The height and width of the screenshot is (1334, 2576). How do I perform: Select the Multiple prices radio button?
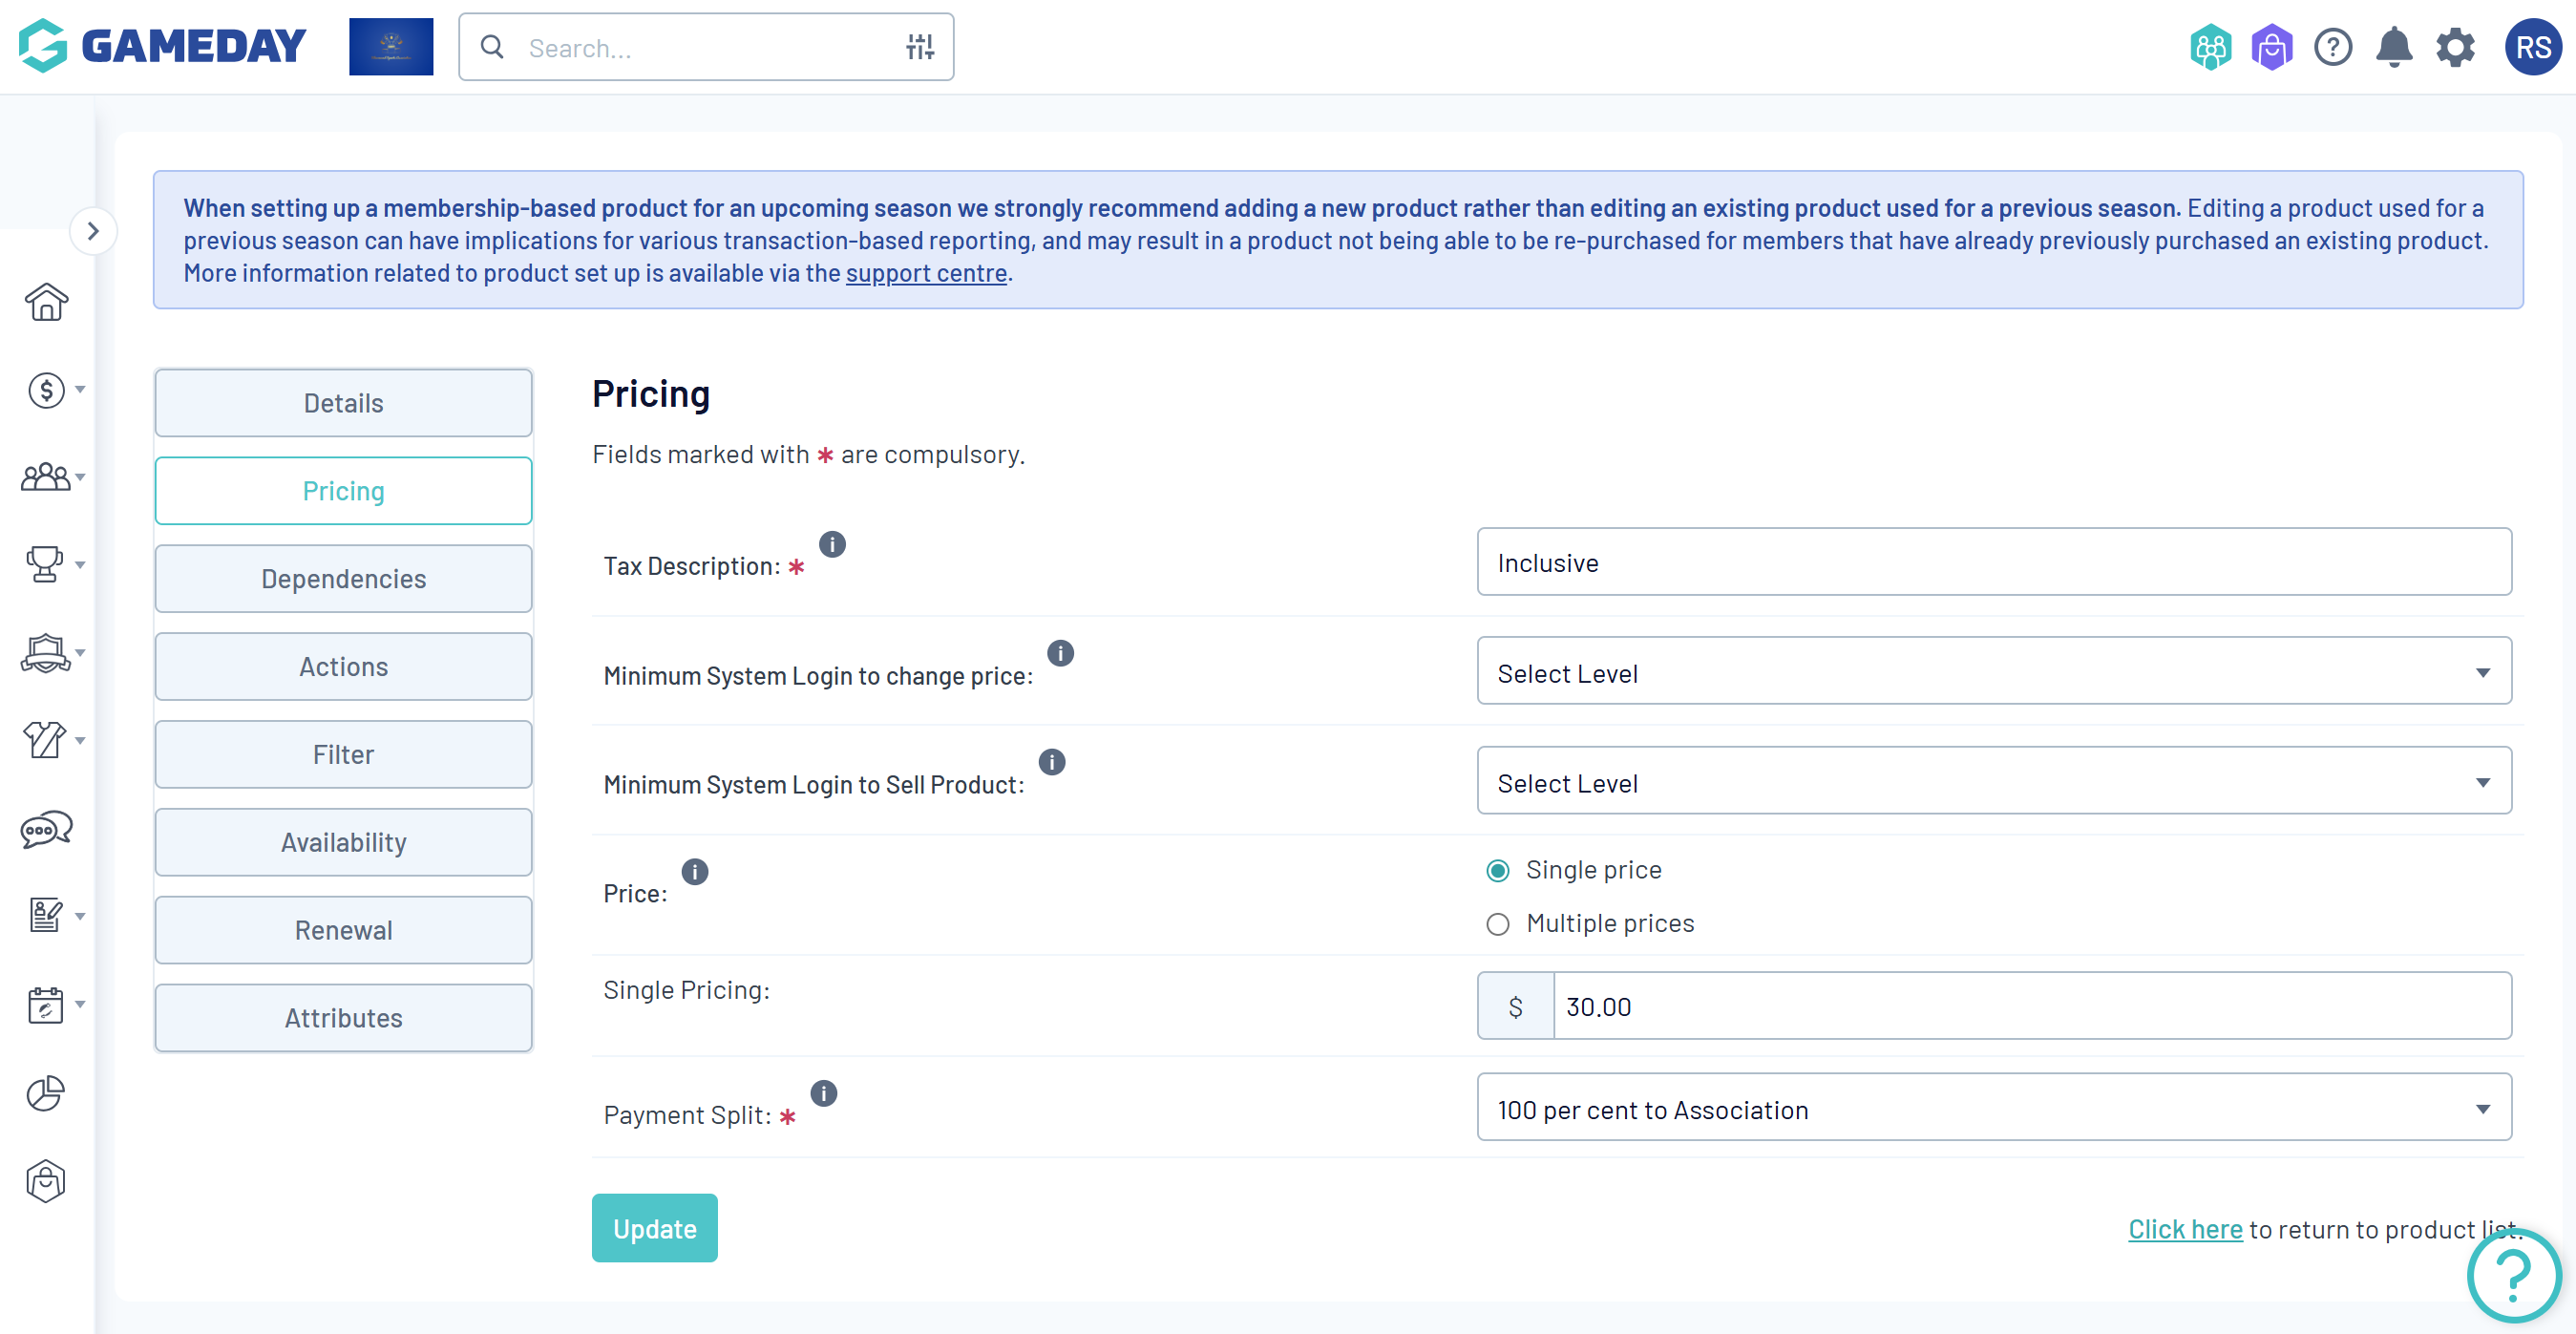[x=1497, y=924]
